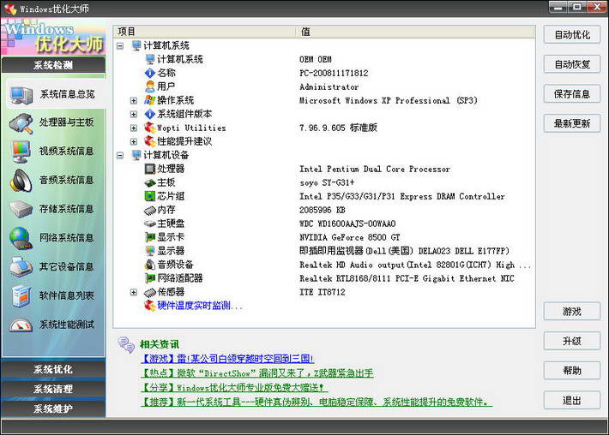Select value soyo SY-G31+
Screen dimensions: 609x435
click(327, 182)
